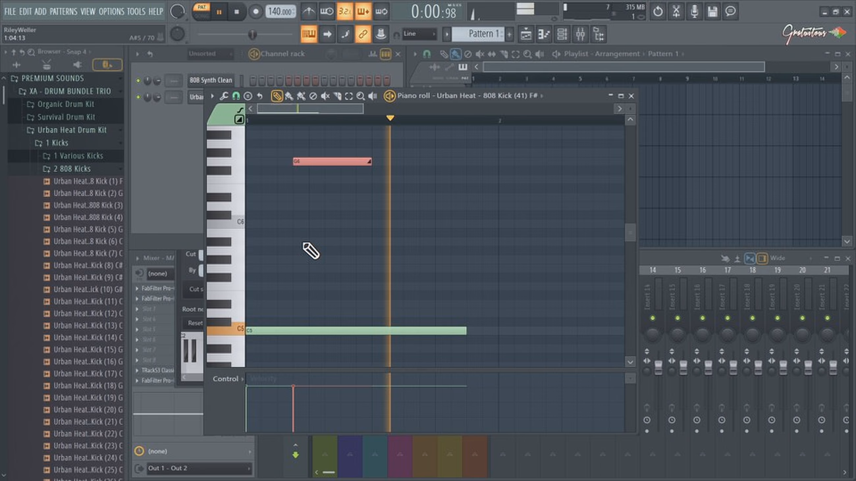Toggle the Playlist magnet snap icon
Image resolution: width=856 pixels, height=481 pixels.
pos(427,54)
